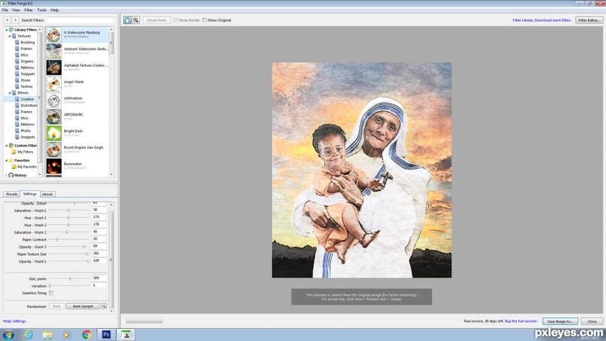Open the Filter Editor
606x341 pixels.
click(589, 20)
